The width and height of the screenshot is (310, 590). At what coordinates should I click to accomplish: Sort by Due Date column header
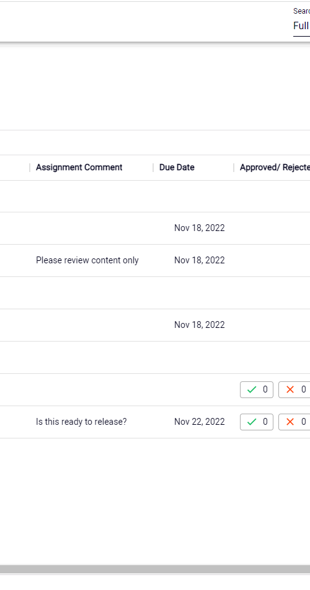[177, 168]
